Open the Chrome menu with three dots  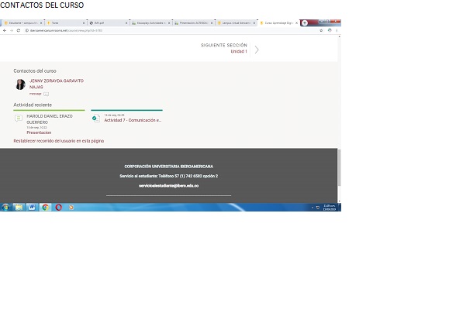tap(337, 30)
